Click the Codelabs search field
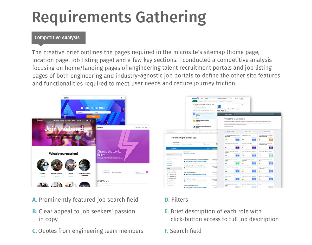Screen dimensions: 312x245 (254, 114)
